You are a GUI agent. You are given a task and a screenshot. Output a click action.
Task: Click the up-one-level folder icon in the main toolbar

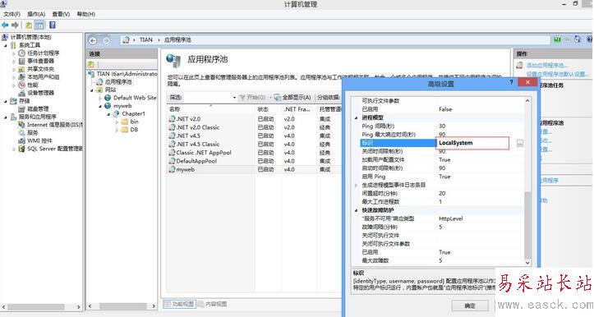[29, 25]
